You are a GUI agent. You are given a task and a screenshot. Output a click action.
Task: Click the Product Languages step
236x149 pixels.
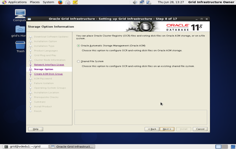point(46,51)
